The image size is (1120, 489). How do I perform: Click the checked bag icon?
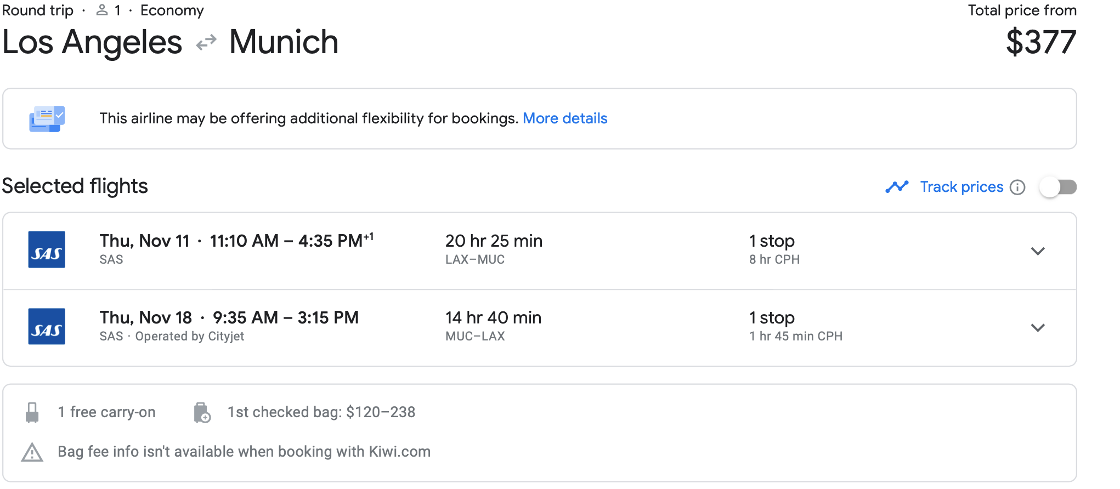tap(202, 413)
